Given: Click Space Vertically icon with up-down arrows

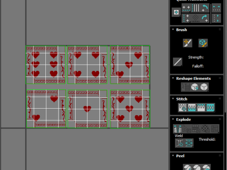Looking at the screenshot, I should point(216,18).
